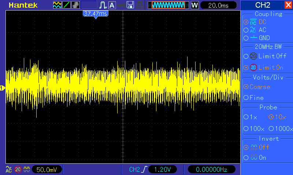The width and height of the screenshot is (293, 175).
Task: Click the 50.0mV volts per division readout
Action: (x=47, y=170)
